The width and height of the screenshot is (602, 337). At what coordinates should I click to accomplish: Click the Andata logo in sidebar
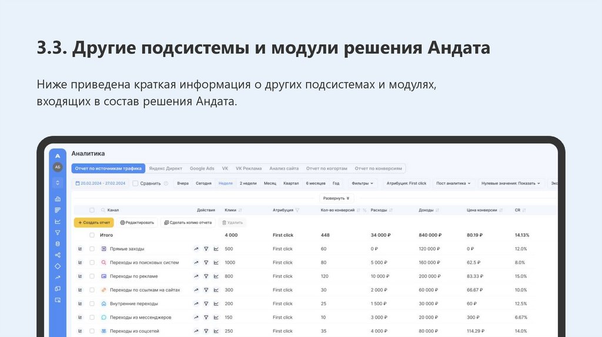point(58,156)
